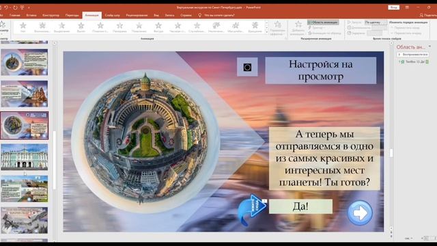437x246 pixels.
Task: Click the 'Длительность' duration field
Action: tap(380, 27)
